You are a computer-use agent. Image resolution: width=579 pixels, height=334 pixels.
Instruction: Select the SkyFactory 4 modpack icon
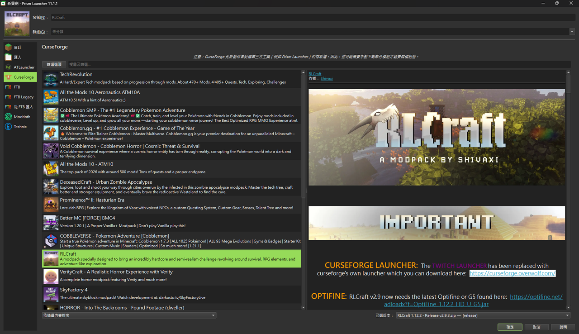coord(51,295)
